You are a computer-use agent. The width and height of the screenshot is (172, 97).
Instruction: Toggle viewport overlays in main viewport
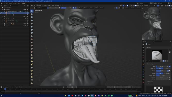coord(128,5)
